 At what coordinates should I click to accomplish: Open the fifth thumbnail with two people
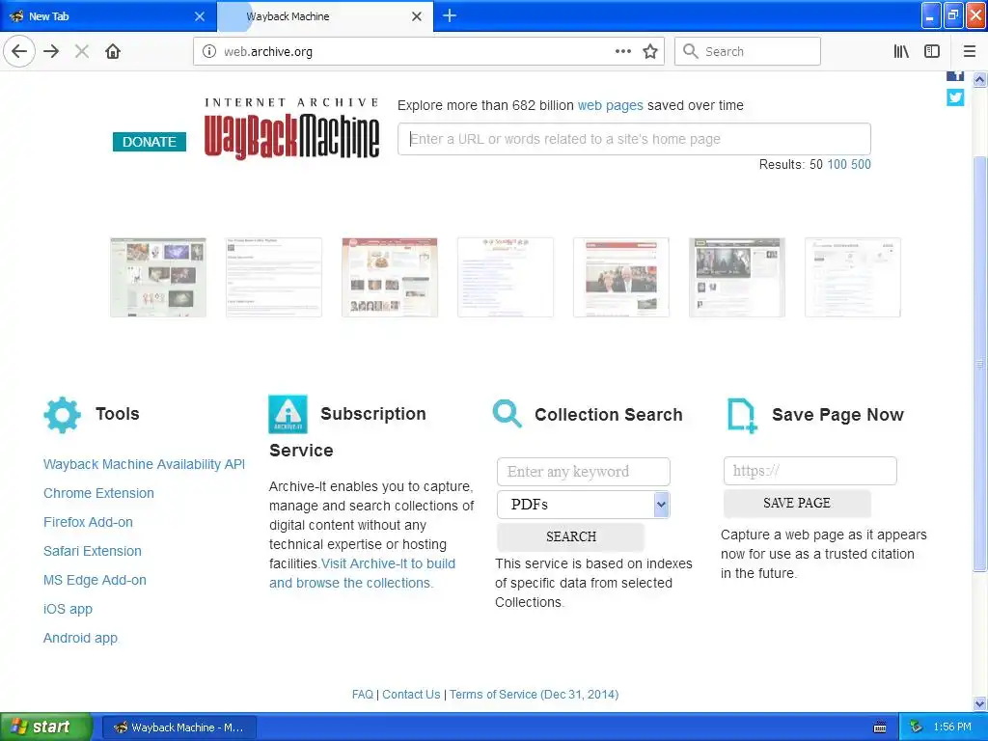tap(620, 277)
